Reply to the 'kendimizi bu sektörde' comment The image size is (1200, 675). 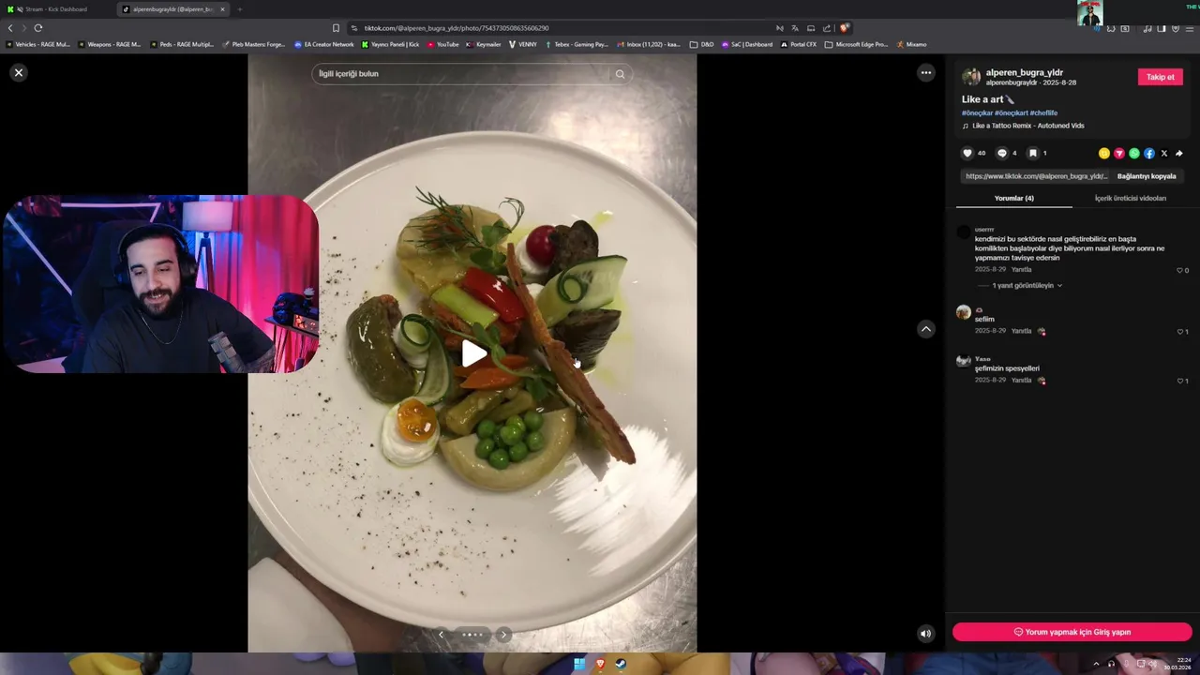[x=1021, y=270]
